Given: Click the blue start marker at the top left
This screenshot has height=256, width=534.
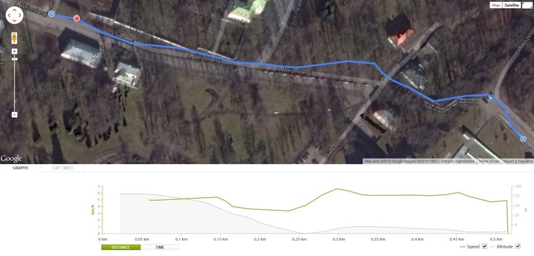Looking at the screenshot, I should (x=52, y=14).
